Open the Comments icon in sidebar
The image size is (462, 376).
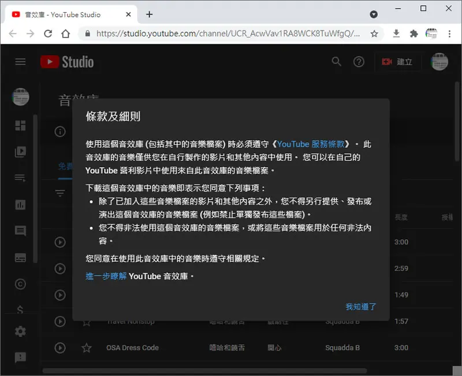pos(20,231)
